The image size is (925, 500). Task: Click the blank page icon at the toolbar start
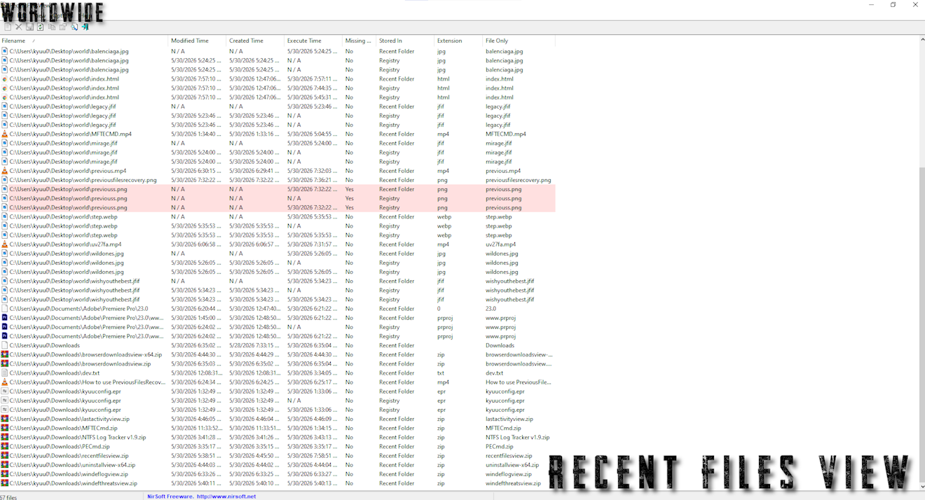[8, 27]
